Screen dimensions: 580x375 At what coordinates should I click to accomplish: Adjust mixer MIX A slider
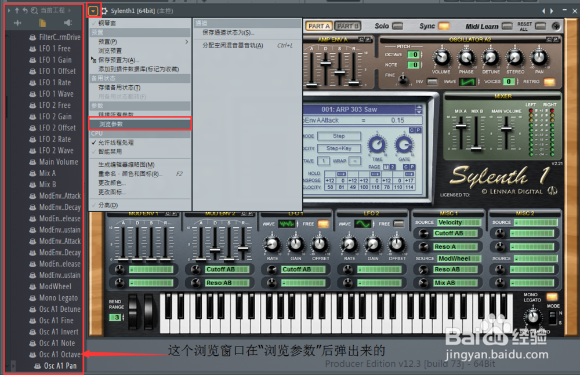click(461, 126)
